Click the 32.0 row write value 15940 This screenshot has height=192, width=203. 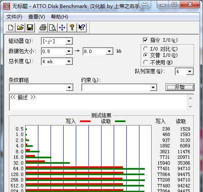163,163
